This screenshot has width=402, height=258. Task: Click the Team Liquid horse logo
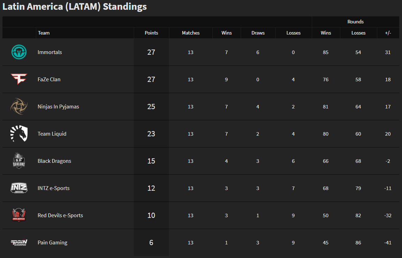(19, 134)
